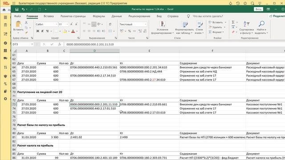285x160 pixels.
Task: Select cell '0706.0000000000.440.2.210.03.661' in row 73
Action: point(143,104)
